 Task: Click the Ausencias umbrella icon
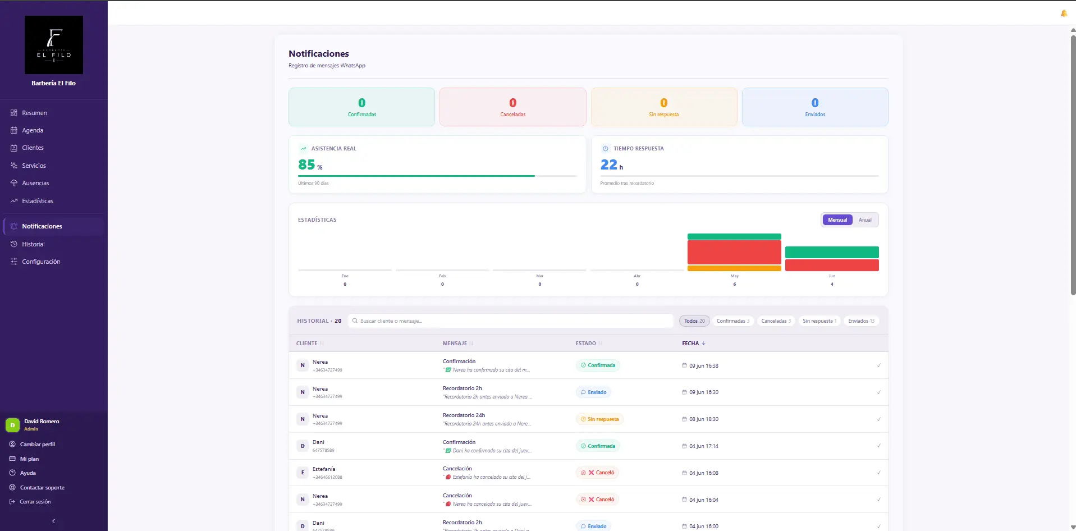point(14,183)
